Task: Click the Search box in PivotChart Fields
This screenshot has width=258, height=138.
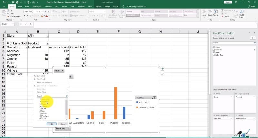Action: 233,42
